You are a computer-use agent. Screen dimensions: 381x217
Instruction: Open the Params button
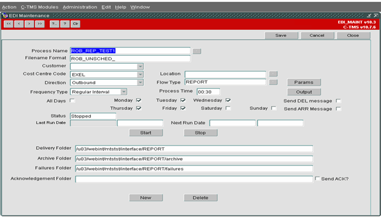[304, 82]
